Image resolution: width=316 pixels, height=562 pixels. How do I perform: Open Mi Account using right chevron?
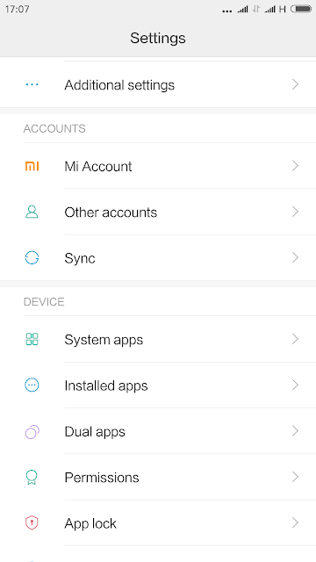pyautogui.click(x=295, y=166)
